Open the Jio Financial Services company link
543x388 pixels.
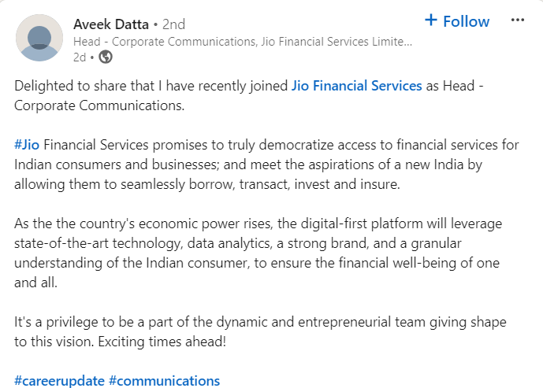pos(356,86)
